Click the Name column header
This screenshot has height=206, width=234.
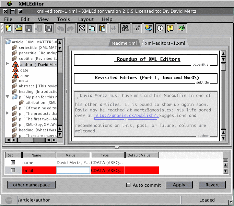click(39, 155)
